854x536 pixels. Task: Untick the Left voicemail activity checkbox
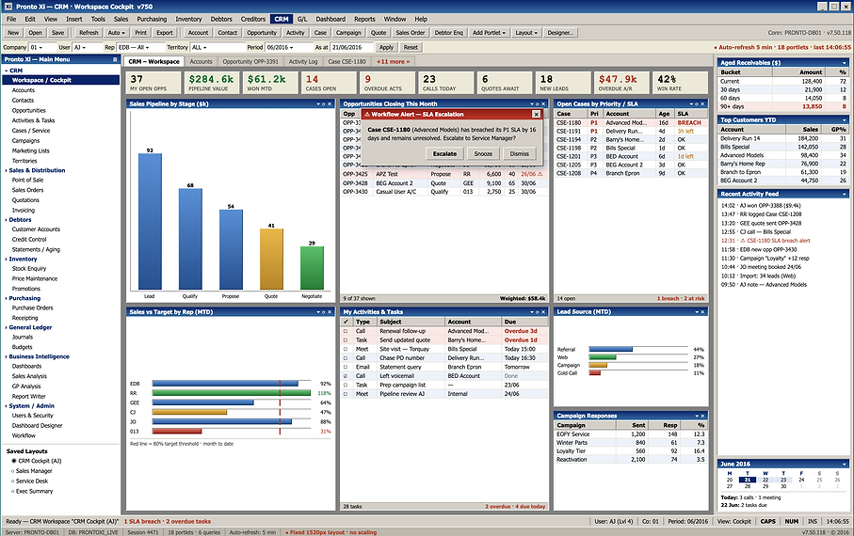click(x=346, y=376)
